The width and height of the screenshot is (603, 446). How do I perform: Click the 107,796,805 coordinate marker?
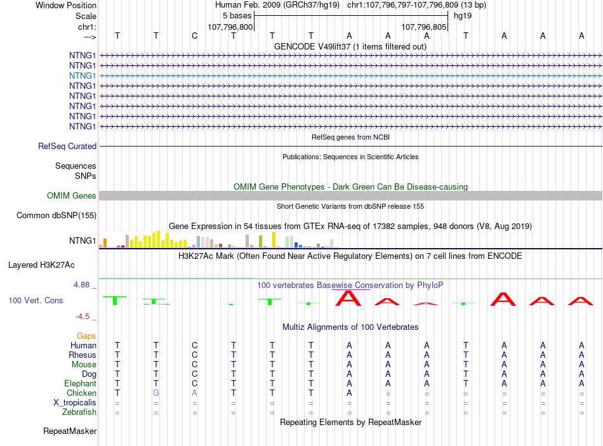(423, 27)
